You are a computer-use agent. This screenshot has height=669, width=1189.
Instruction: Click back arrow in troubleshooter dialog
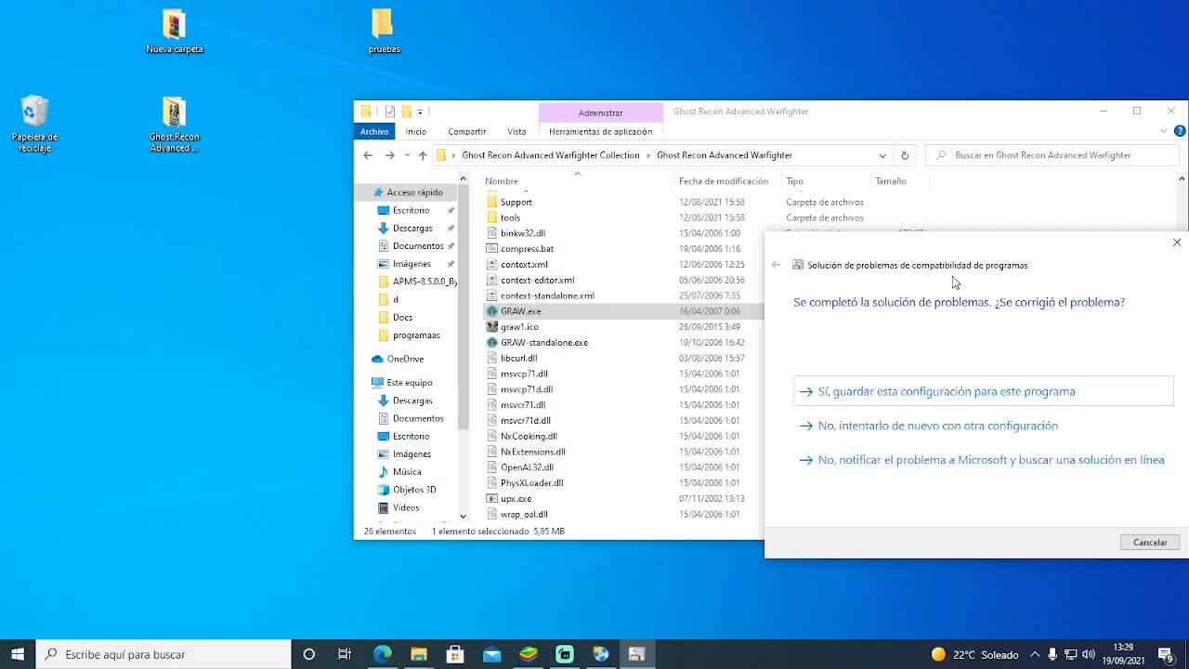(x=776, y=265)
